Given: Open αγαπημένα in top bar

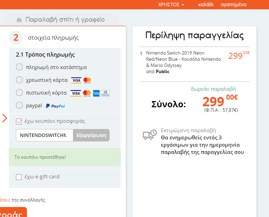Looking at the screenshot, I should pos(233,4).
